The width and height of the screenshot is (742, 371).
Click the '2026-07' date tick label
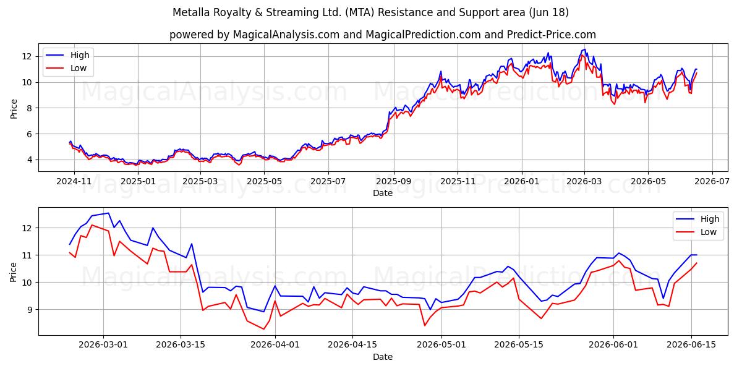coord(712,181)
